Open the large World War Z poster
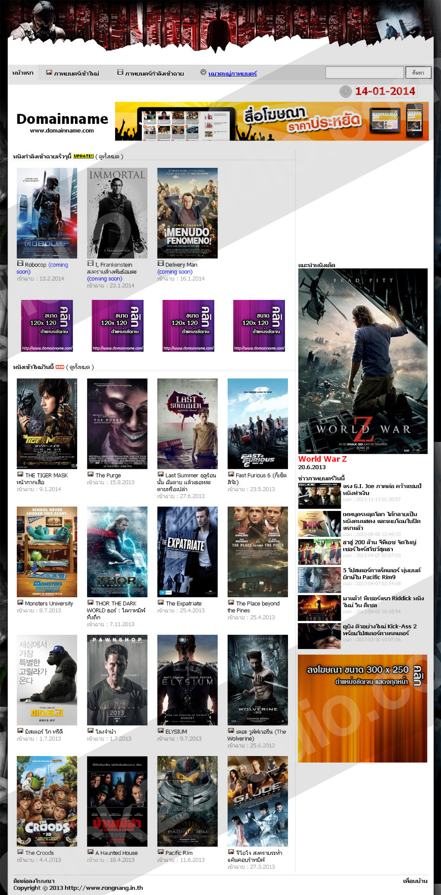Image resolution: width=441 pixels, height=895 pixels. 362,361
